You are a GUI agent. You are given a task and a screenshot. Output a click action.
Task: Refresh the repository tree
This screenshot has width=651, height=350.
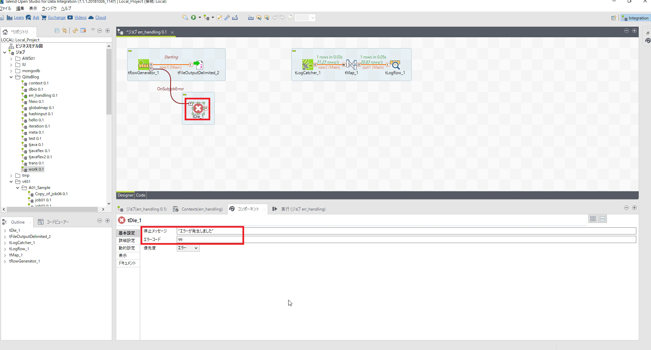[75, 31]
